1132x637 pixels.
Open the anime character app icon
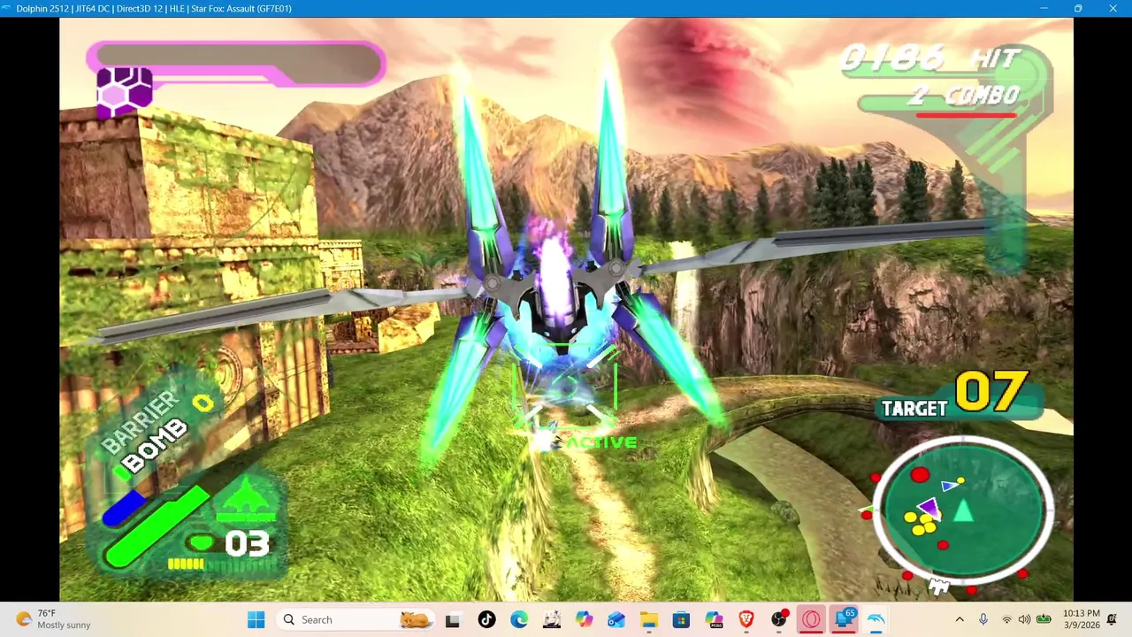pos(552,619)
